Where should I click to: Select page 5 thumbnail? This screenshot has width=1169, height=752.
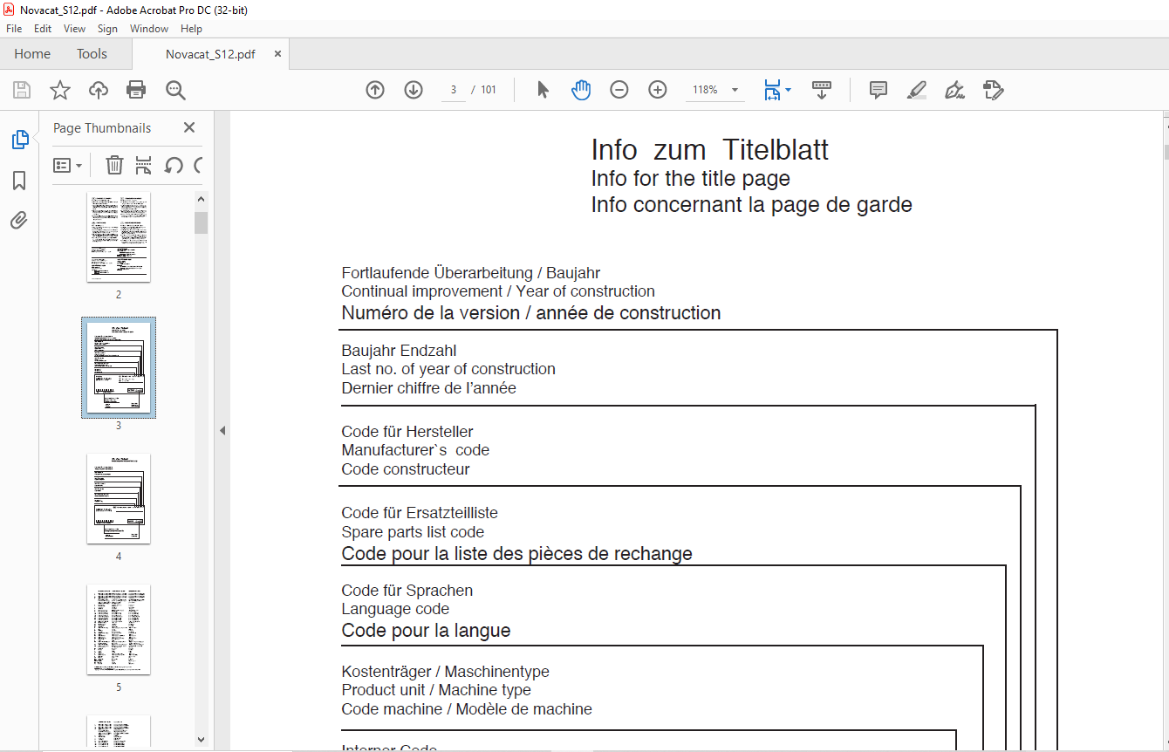(x=119, y=629)
